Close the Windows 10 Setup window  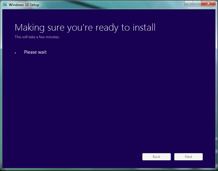pos(208,4)
